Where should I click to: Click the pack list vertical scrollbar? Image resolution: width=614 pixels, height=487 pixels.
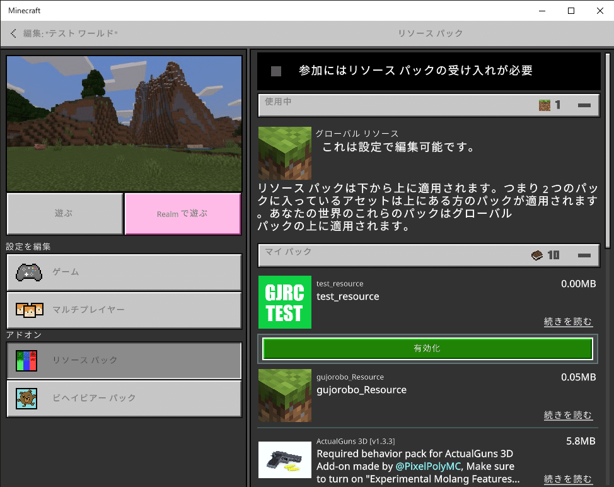608,151
